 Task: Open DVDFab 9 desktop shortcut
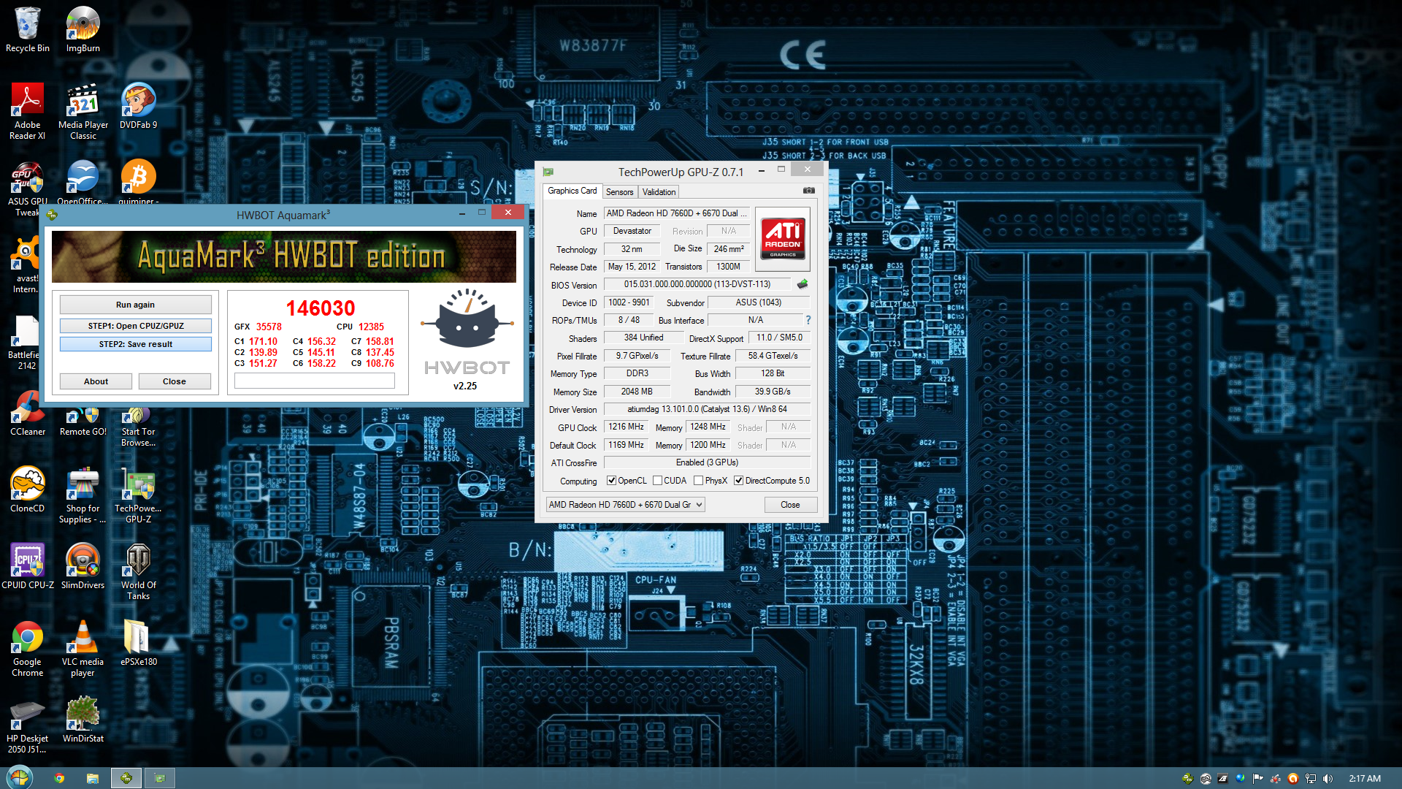tap(138, 107)
